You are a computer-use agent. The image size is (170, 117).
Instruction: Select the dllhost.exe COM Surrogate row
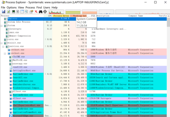click(83, 99)
